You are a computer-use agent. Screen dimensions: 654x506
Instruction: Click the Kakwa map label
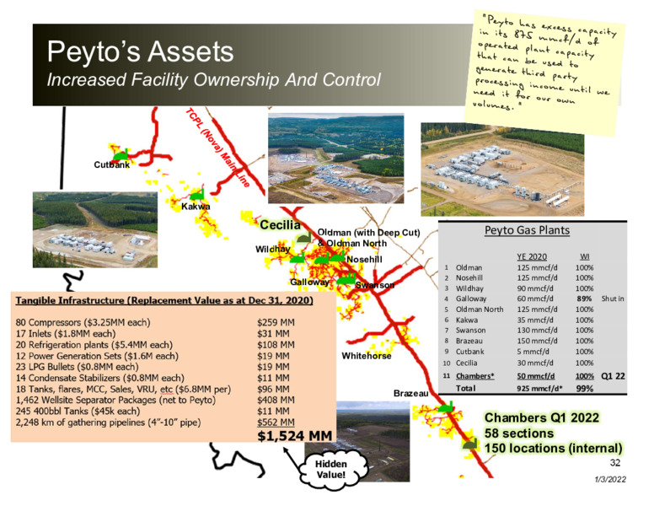click(x=196, y=207)
